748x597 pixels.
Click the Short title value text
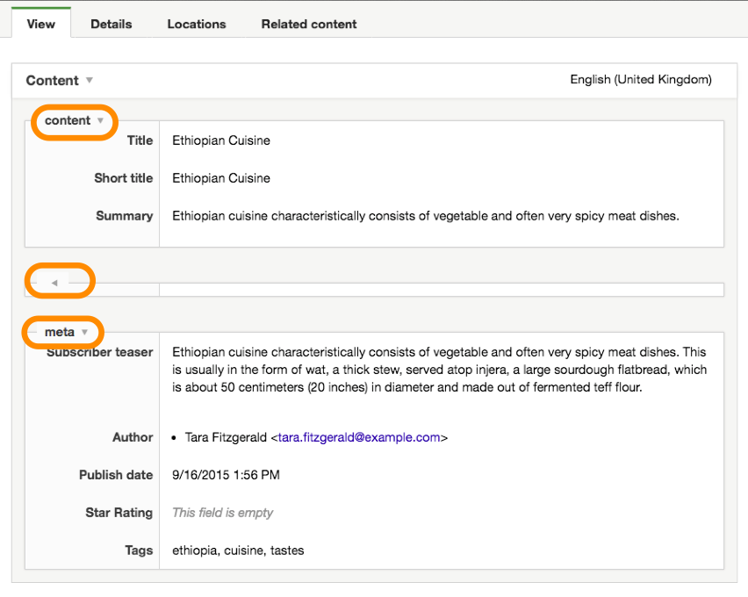pos(221,178)
